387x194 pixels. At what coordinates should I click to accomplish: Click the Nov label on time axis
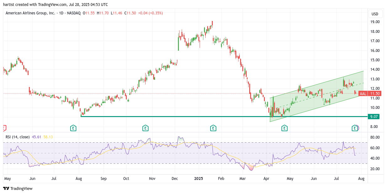[x=152, y=179]
